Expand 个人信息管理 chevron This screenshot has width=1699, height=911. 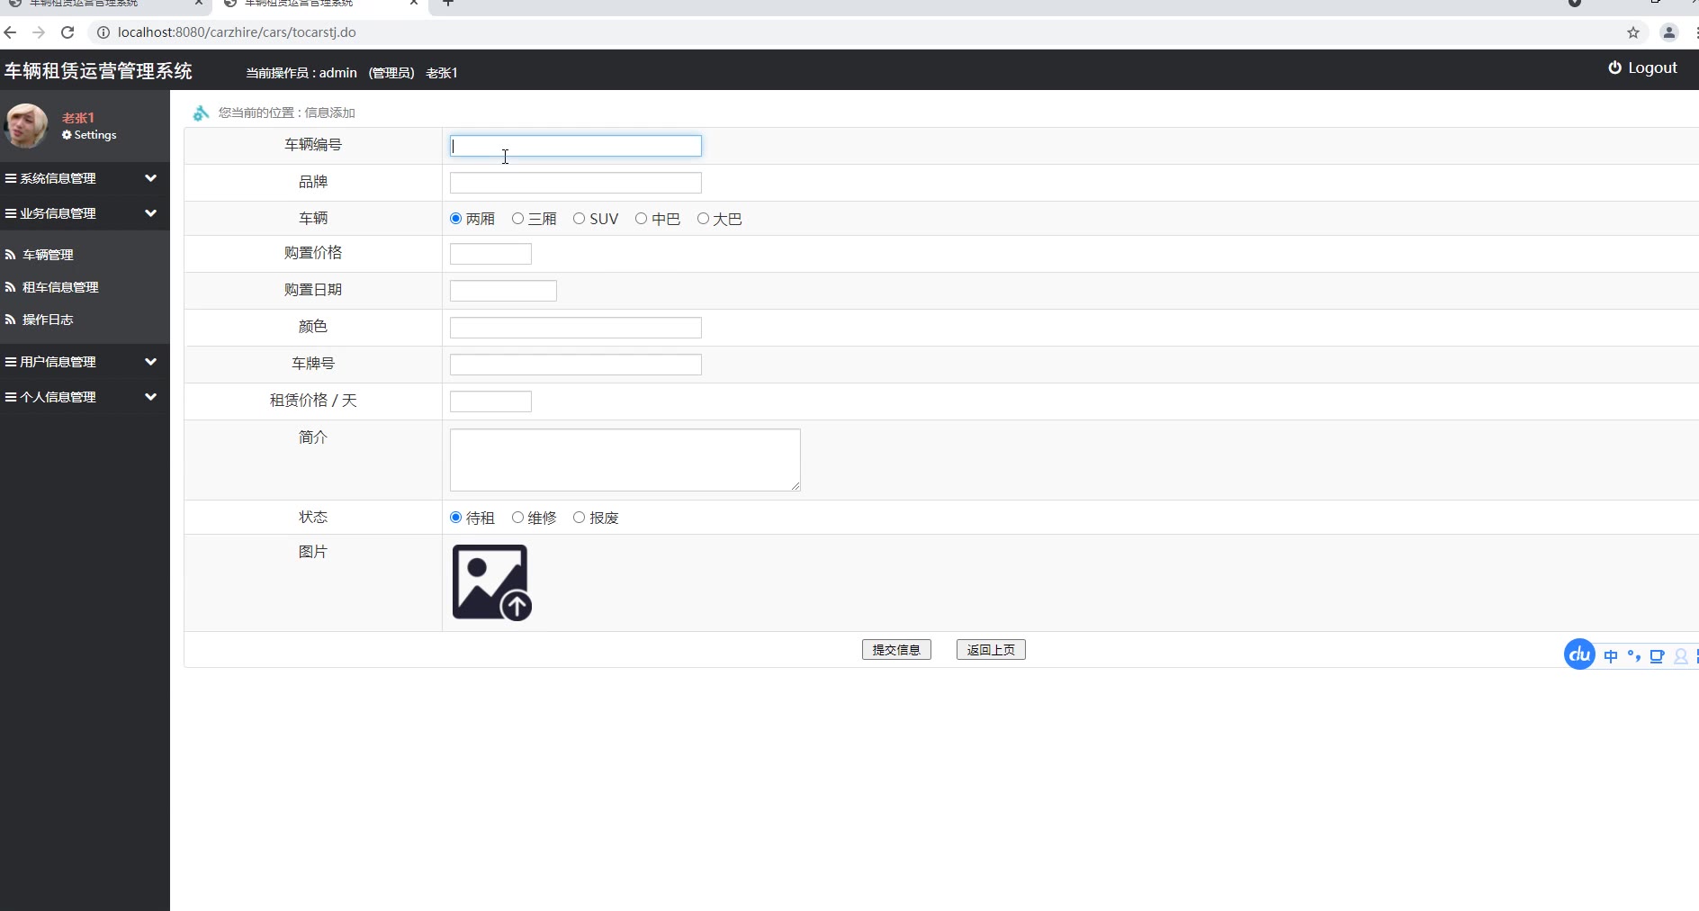(x=150, y=397)
